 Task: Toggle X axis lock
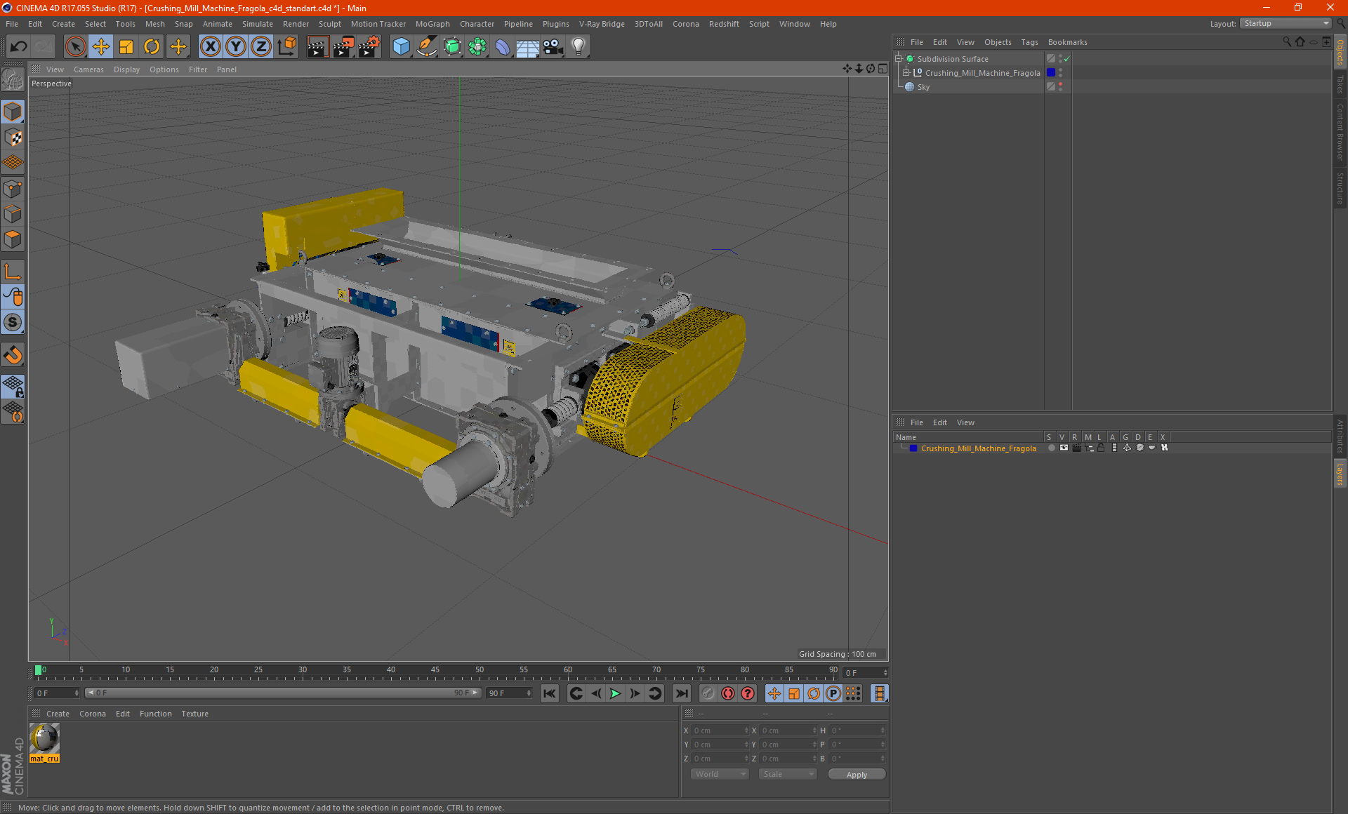pos(210,47)
